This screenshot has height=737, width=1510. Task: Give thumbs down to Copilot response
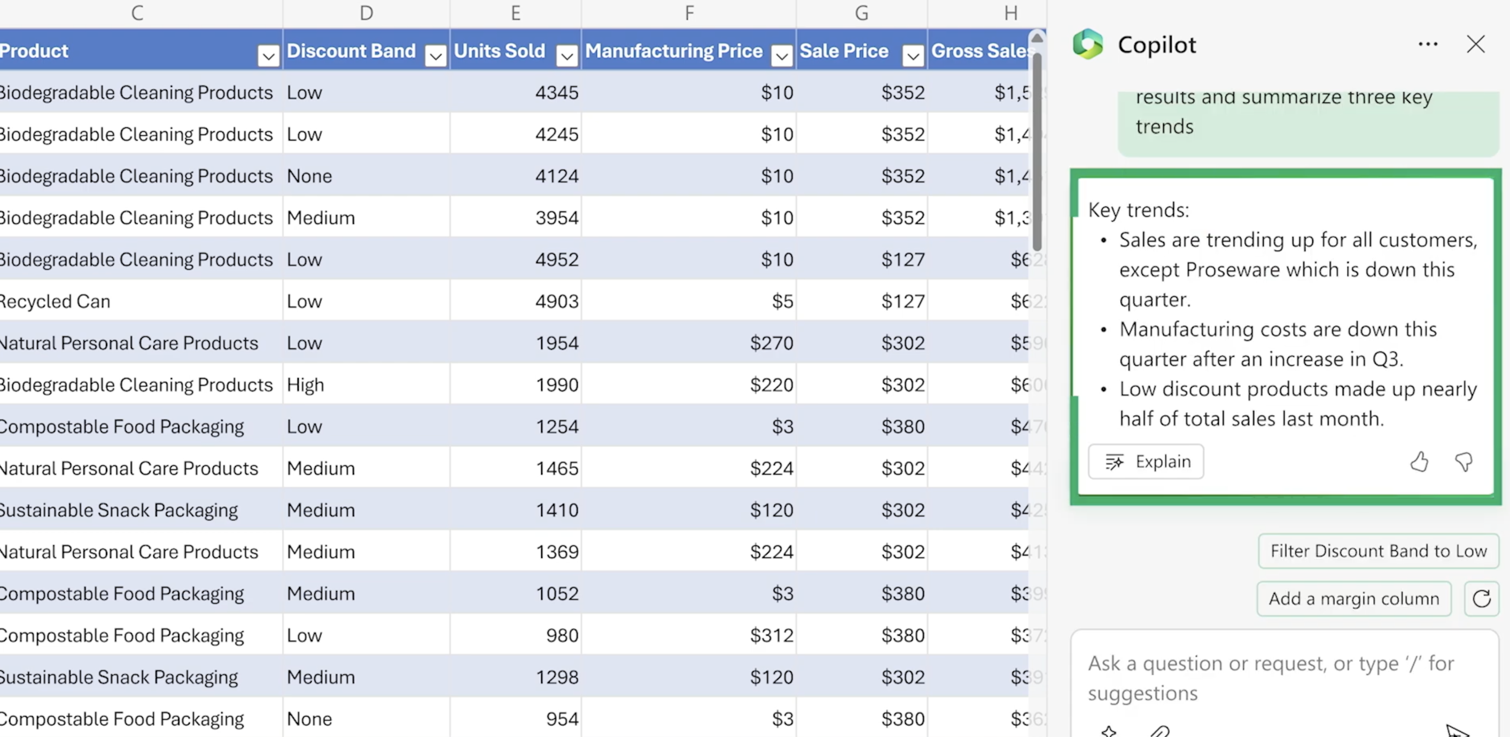[1464, 461]
